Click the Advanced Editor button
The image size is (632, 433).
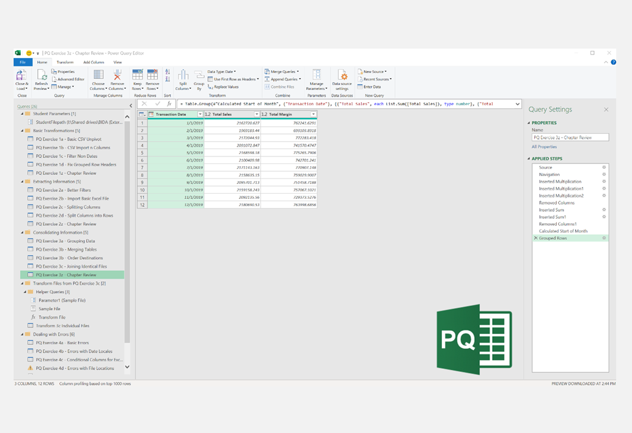(70, 79)
